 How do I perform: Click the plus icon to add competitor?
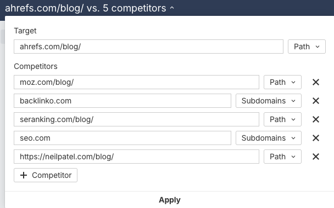click(24, 175)
